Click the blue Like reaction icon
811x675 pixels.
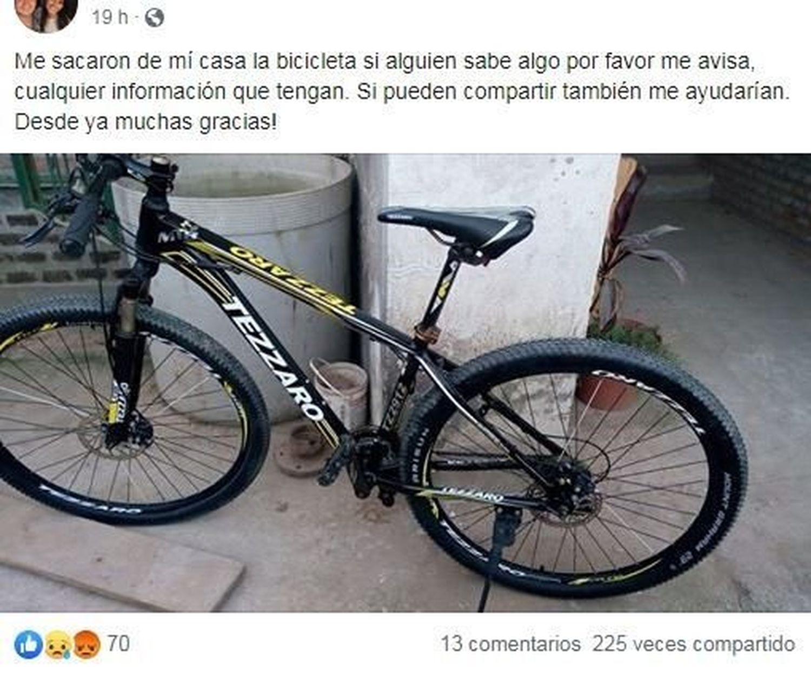click(x=28, y=644)
